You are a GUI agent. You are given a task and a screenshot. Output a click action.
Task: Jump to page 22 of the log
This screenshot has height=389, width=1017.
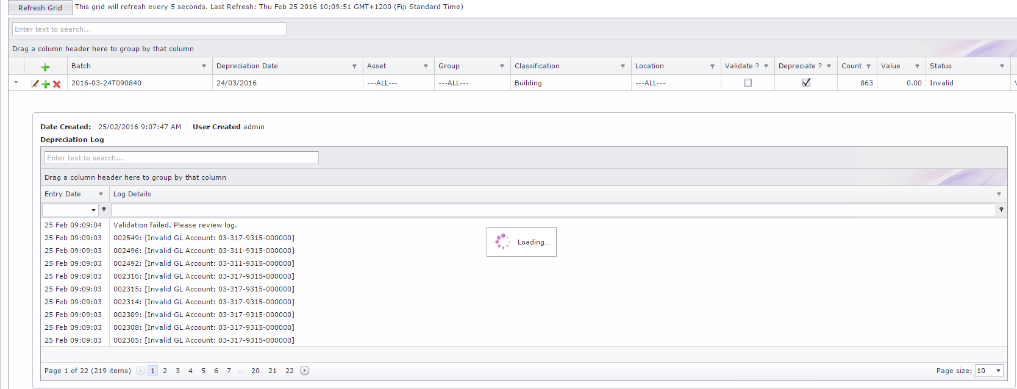pyautogui.click(x=290, y=371)
